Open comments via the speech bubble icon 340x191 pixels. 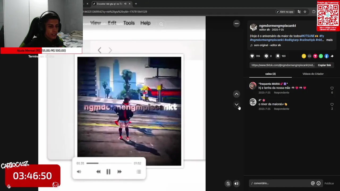click(266, 56)
